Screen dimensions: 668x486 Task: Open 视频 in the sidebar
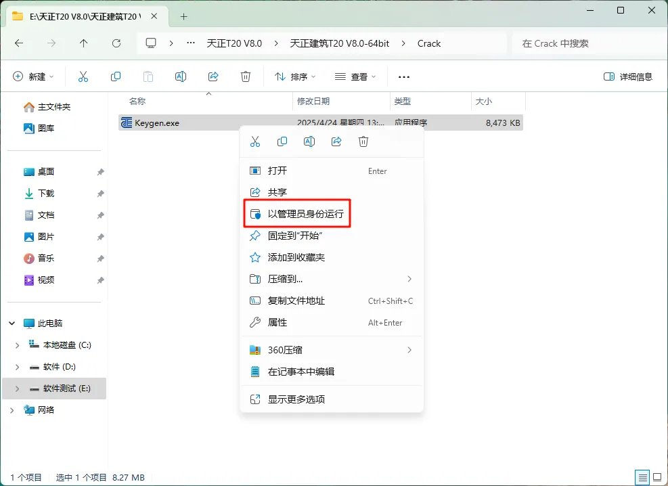pos(54,280)
